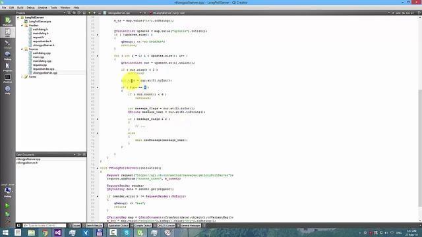422x237 pixels.
Task: Toggle sidebar visibility button at bottom left
Action: [x=18, y=226]
